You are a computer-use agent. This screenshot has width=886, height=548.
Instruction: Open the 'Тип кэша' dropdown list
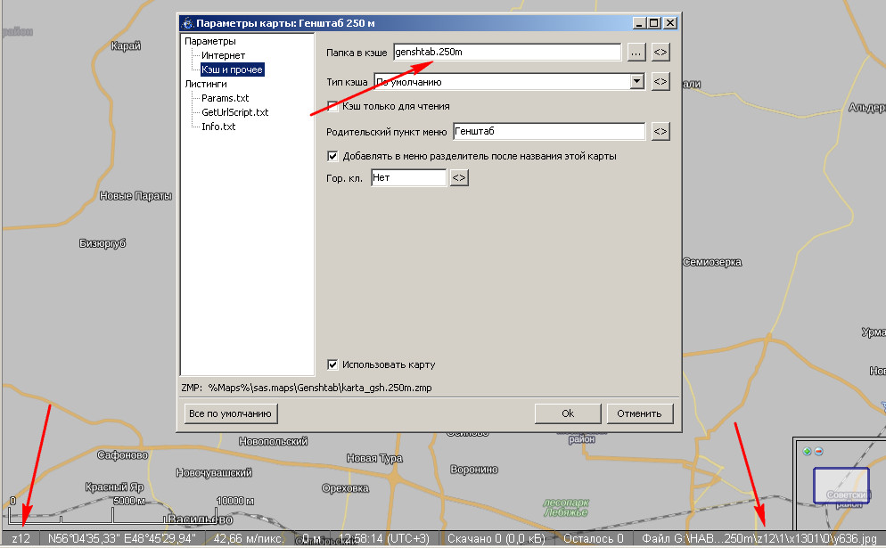point(636,81)
